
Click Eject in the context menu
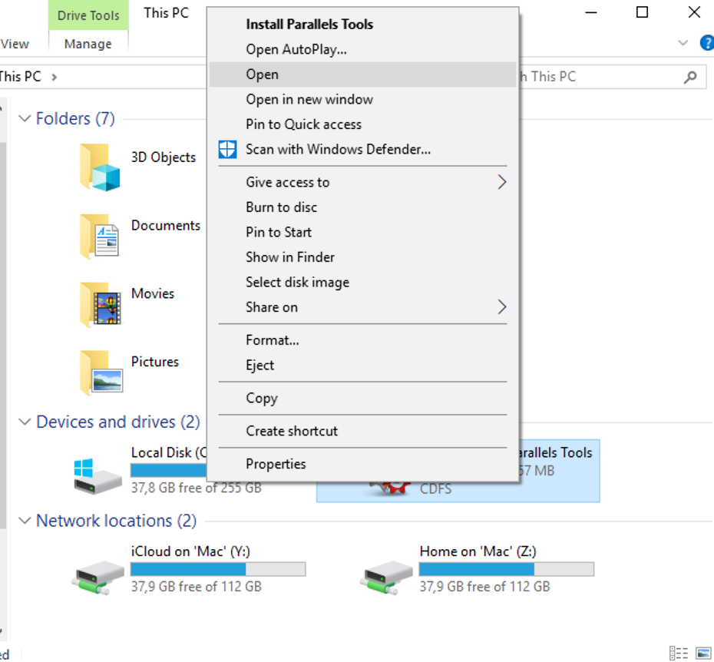coord(260,366)
